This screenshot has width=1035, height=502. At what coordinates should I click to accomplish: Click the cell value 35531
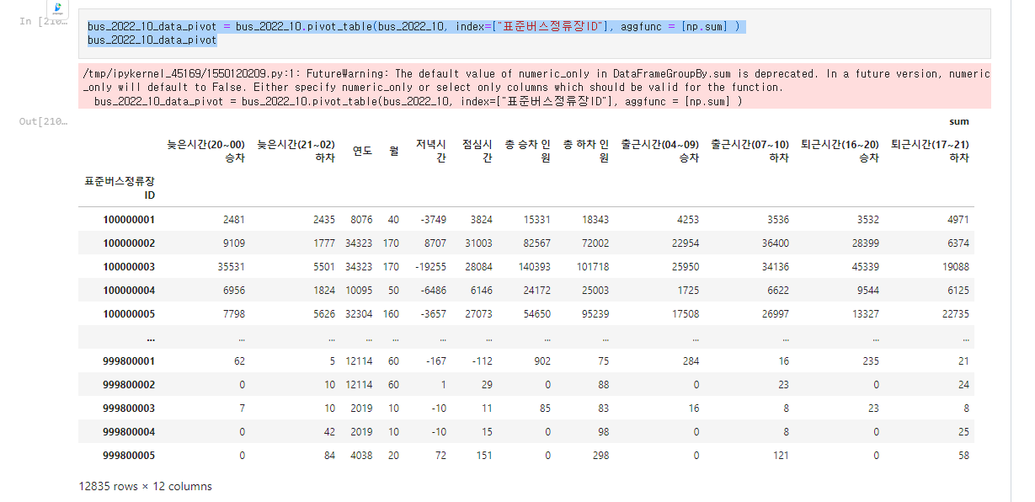(x=231, y=267)
